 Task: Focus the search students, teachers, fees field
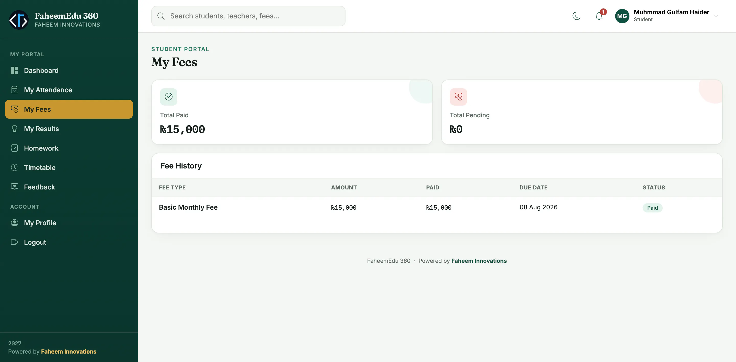[248, 16]
